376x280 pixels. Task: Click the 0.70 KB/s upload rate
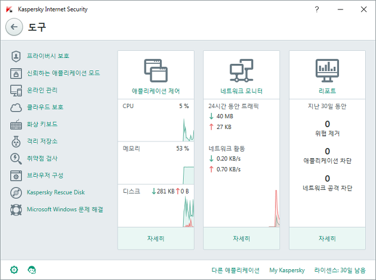(x=229, y=170)
